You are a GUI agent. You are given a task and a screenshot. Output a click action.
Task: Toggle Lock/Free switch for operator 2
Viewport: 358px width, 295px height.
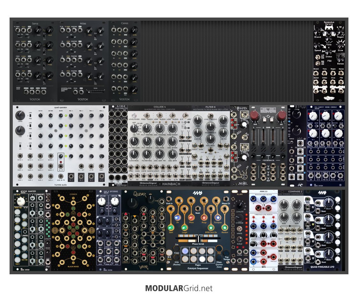pyautogui.click(x=30, y=126)
